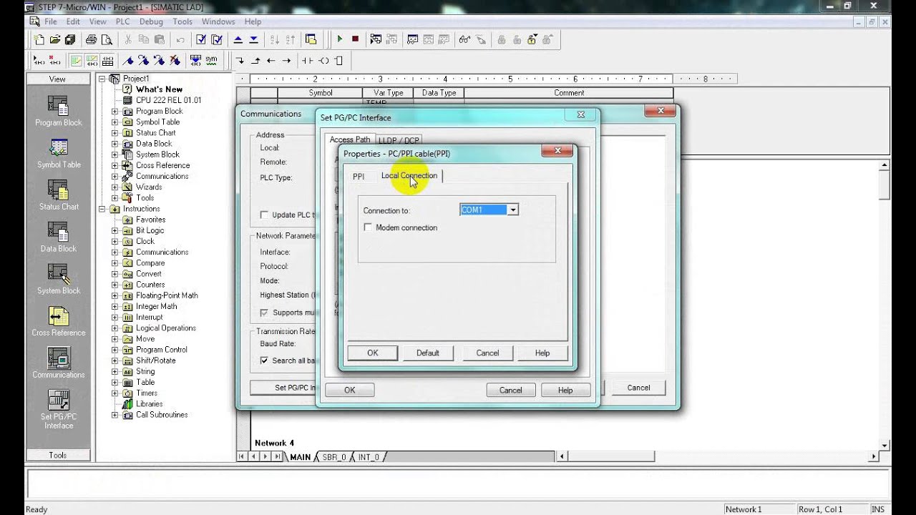Open the Program Block view in sidebar
This screenshot has height=515, width=916.
pyautogui.click(x=58, y=111)
